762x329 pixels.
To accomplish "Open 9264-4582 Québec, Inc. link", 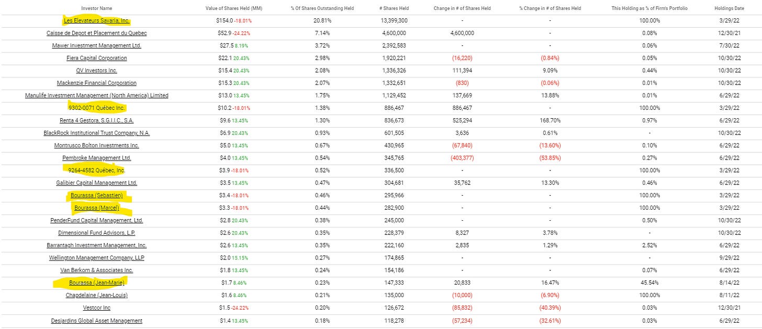I will click(x=96, y=171).
